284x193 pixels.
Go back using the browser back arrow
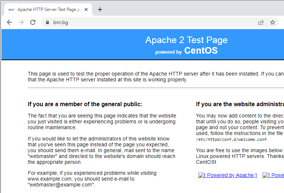pos(9,22)
